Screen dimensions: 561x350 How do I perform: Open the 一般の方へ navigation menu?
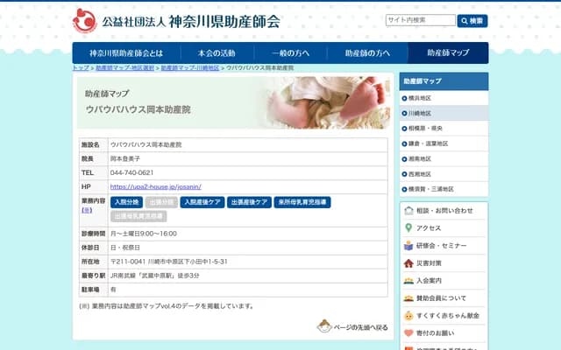point(280,52)
